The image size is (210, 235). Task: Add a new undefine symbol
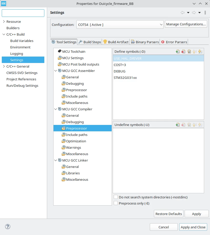click(178, 125)
